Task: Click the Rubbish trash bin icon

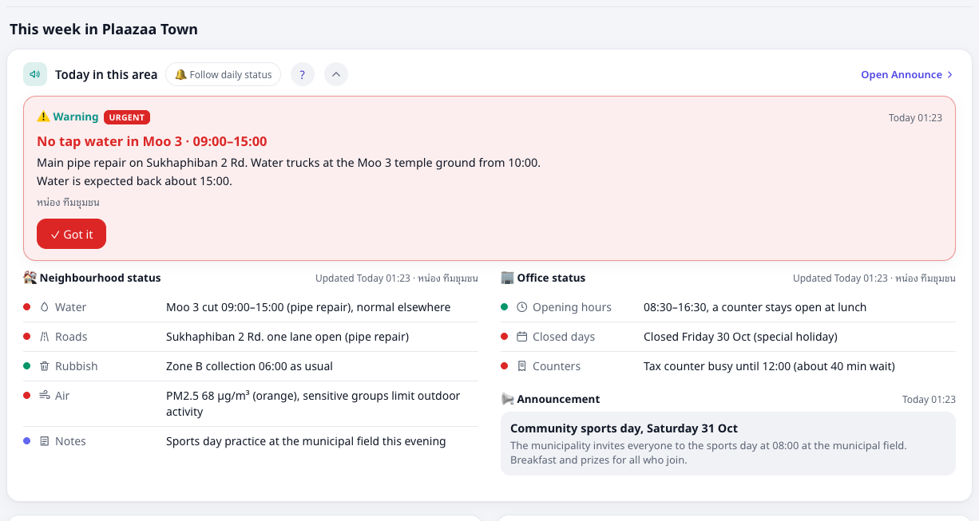Action: (44, 366)
